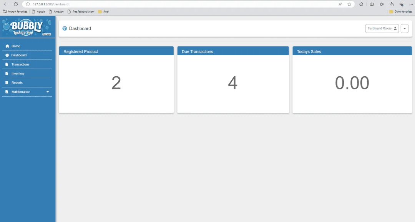Click the Transactions file icon
This screenshot has width=415, height=222.
pos(7,64)
